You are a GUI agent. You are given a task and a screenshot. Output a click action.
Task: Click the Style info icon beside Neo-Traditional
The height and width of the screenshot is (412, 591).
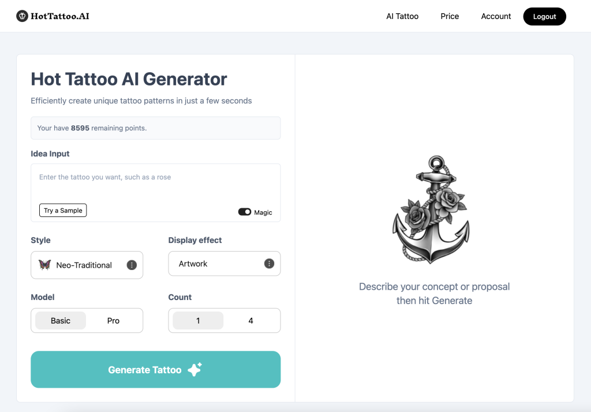[x=132, y=265]
